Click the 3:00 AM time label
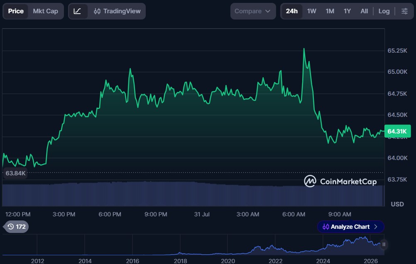The width and height of the screenshot is (416, 264). 248,214
